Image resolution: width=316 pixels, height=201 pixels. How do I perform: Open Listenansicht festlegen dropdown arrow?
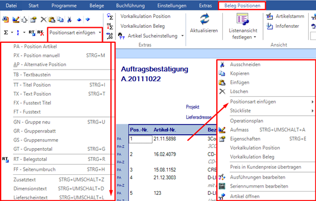tap(255, 37)
